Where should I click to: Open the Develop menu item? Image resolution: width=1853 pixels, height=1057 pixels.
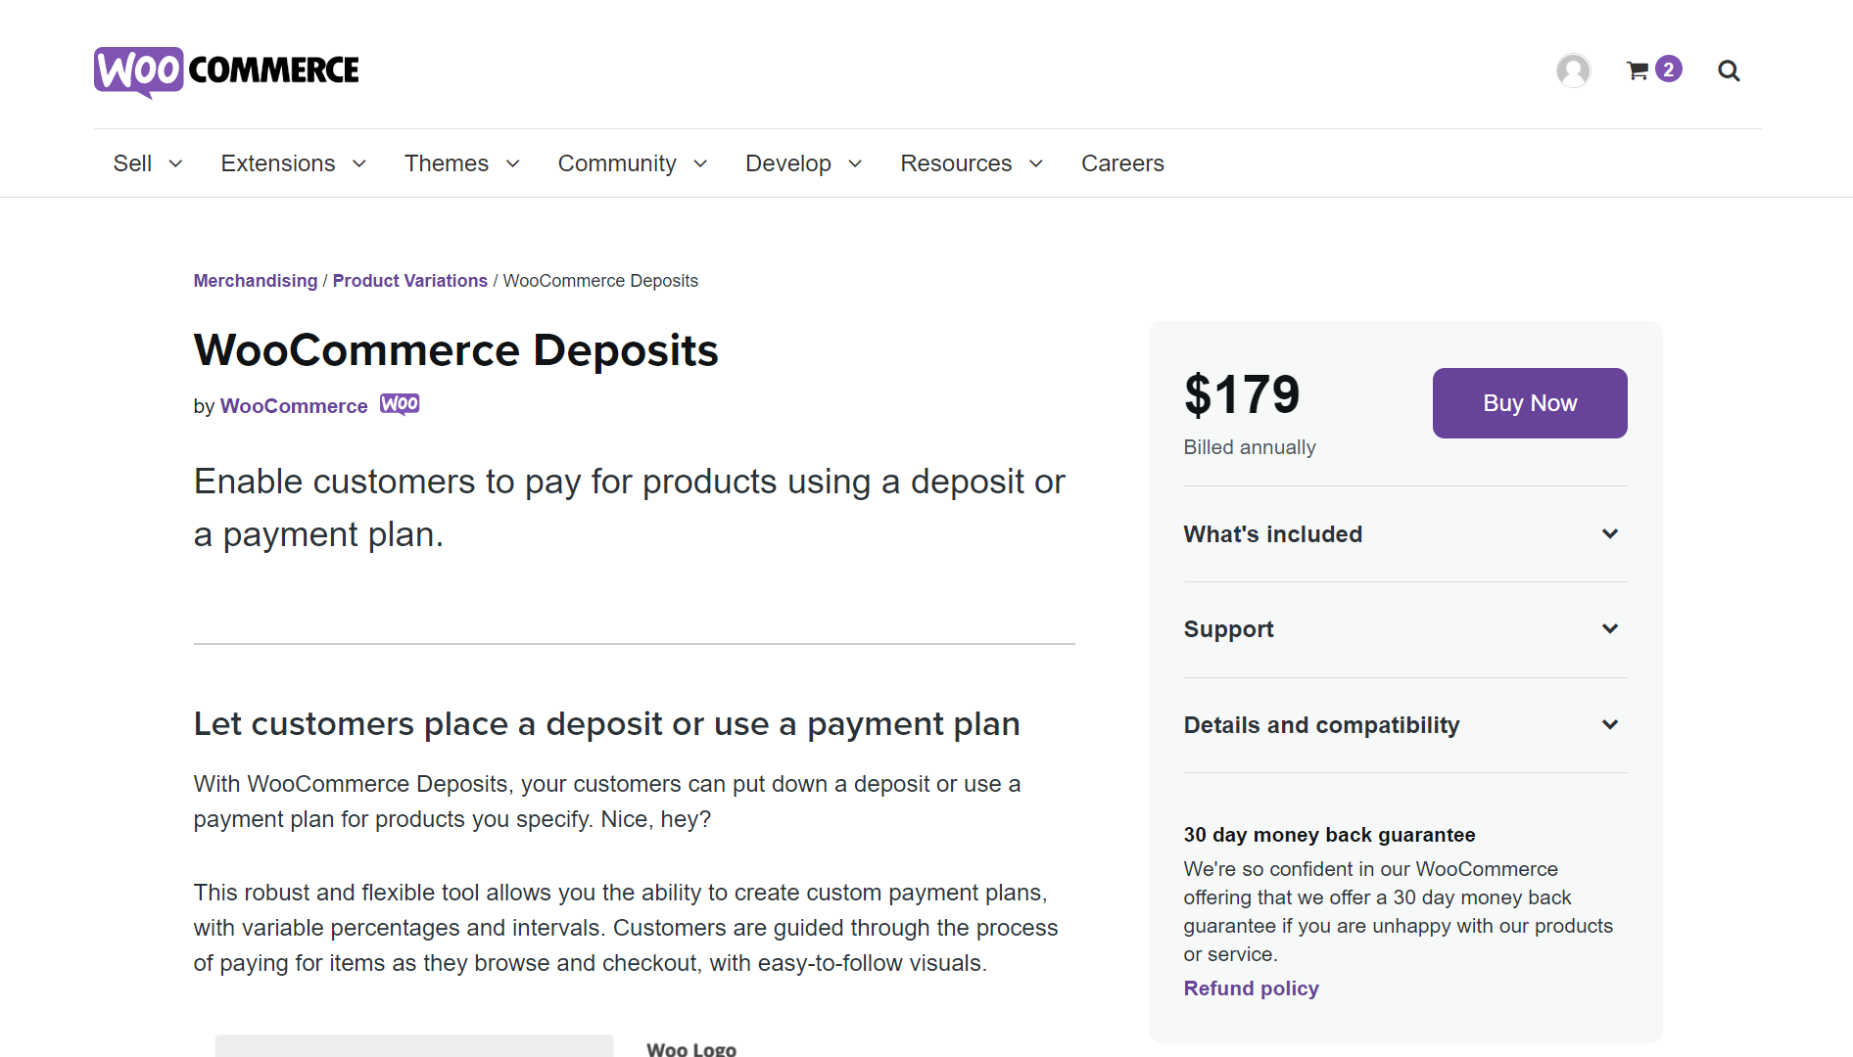coord(788,163)
